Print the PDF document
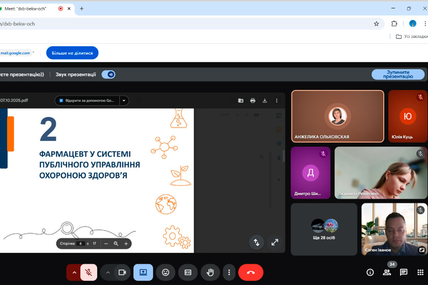Viewport: 428px width, 285px height. (253, 100)
